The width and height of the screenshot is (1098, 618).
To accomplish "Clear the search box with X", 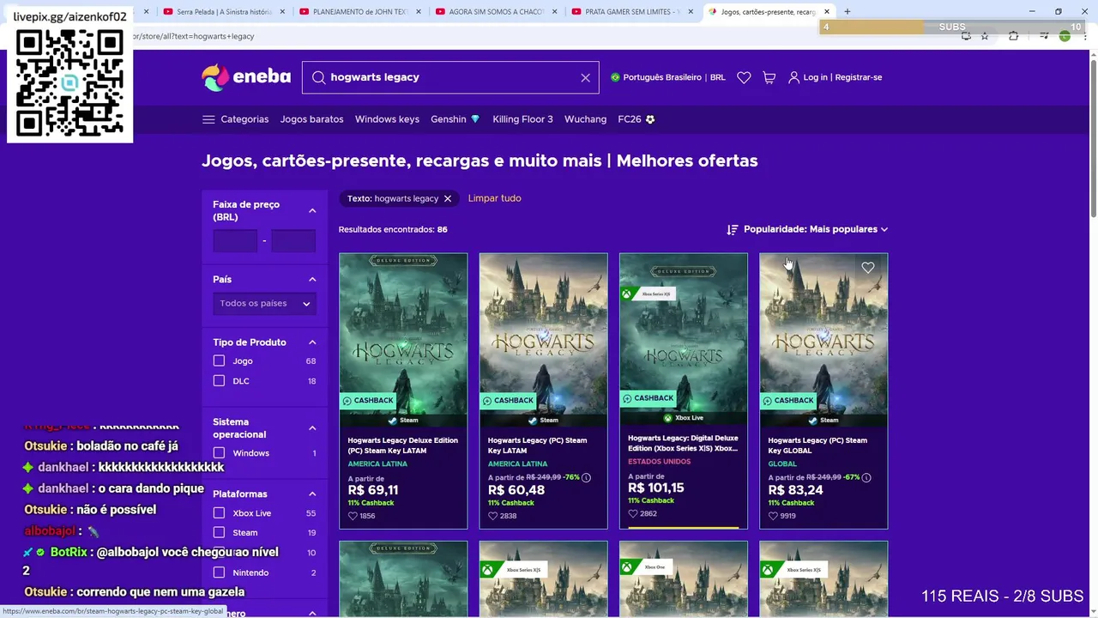I will pyautogui.click(x=585, y=77).
